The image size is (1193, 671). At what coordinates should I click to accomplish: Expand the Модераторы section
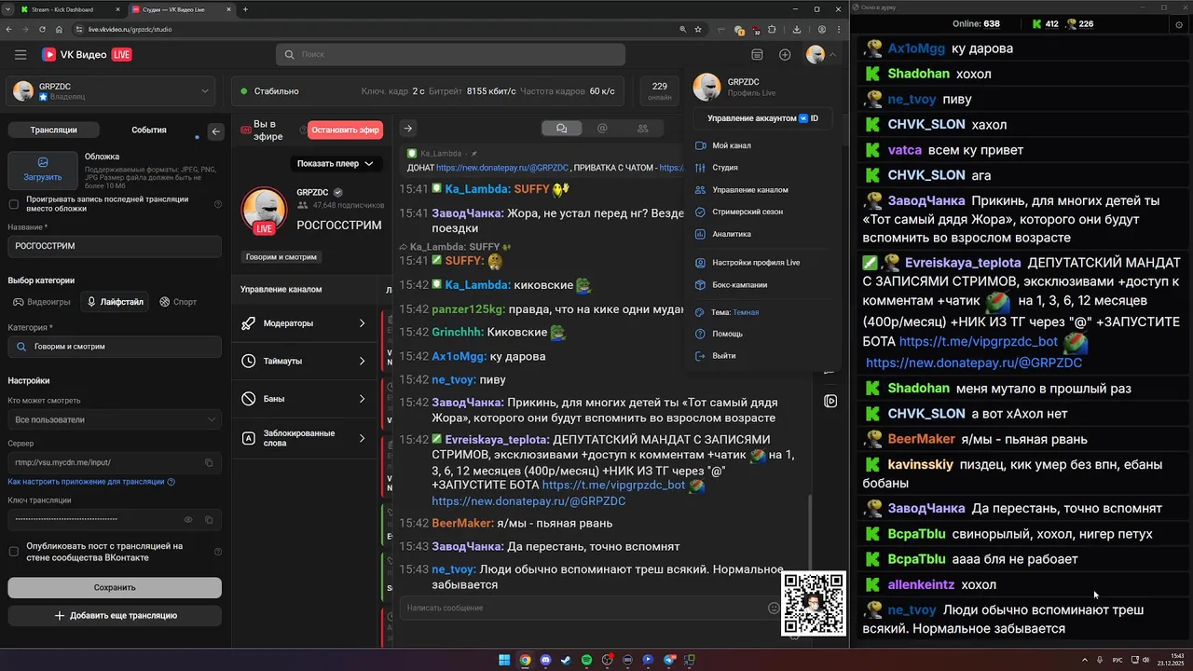coord(304,323)
